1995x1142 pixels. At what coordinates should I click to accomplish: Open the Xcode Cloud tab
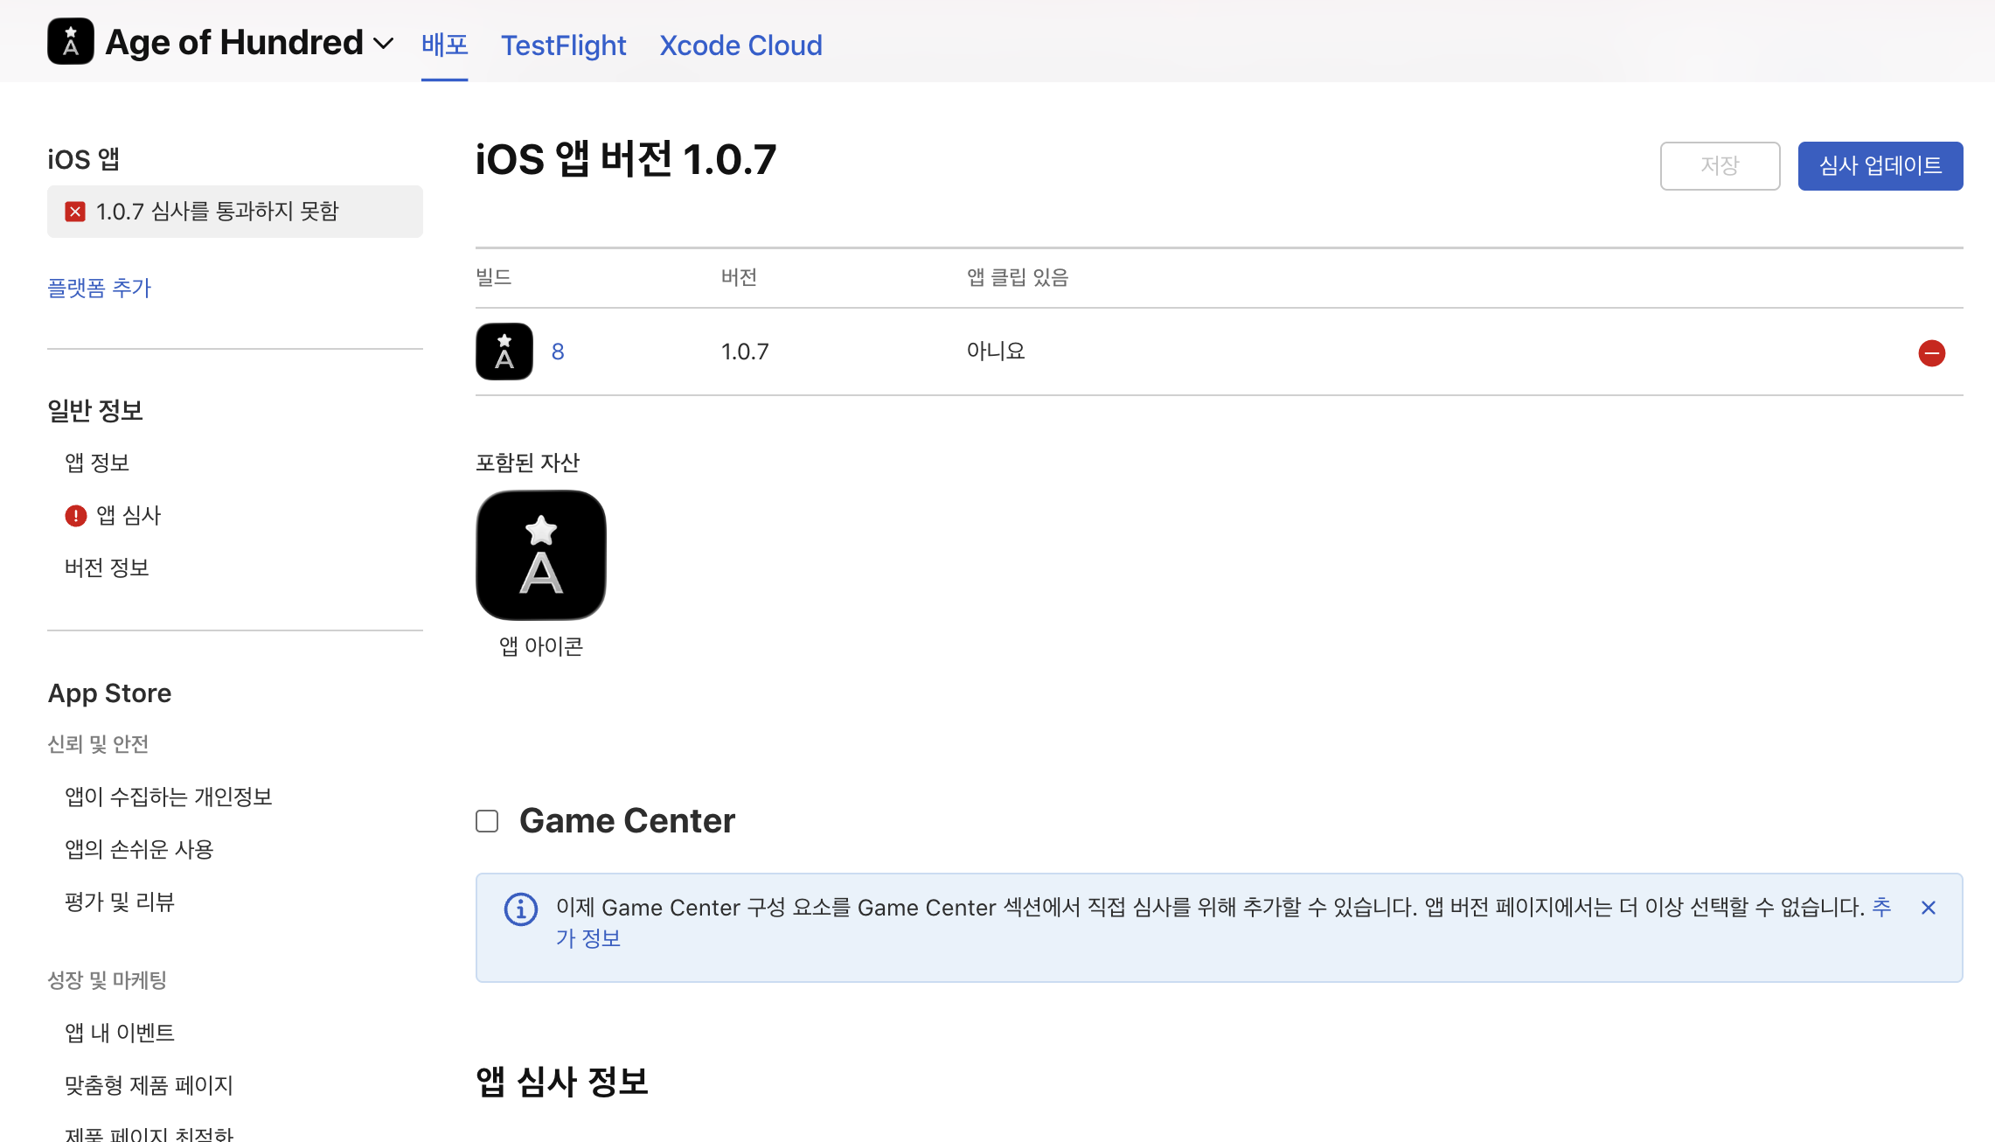coord(740,45)
